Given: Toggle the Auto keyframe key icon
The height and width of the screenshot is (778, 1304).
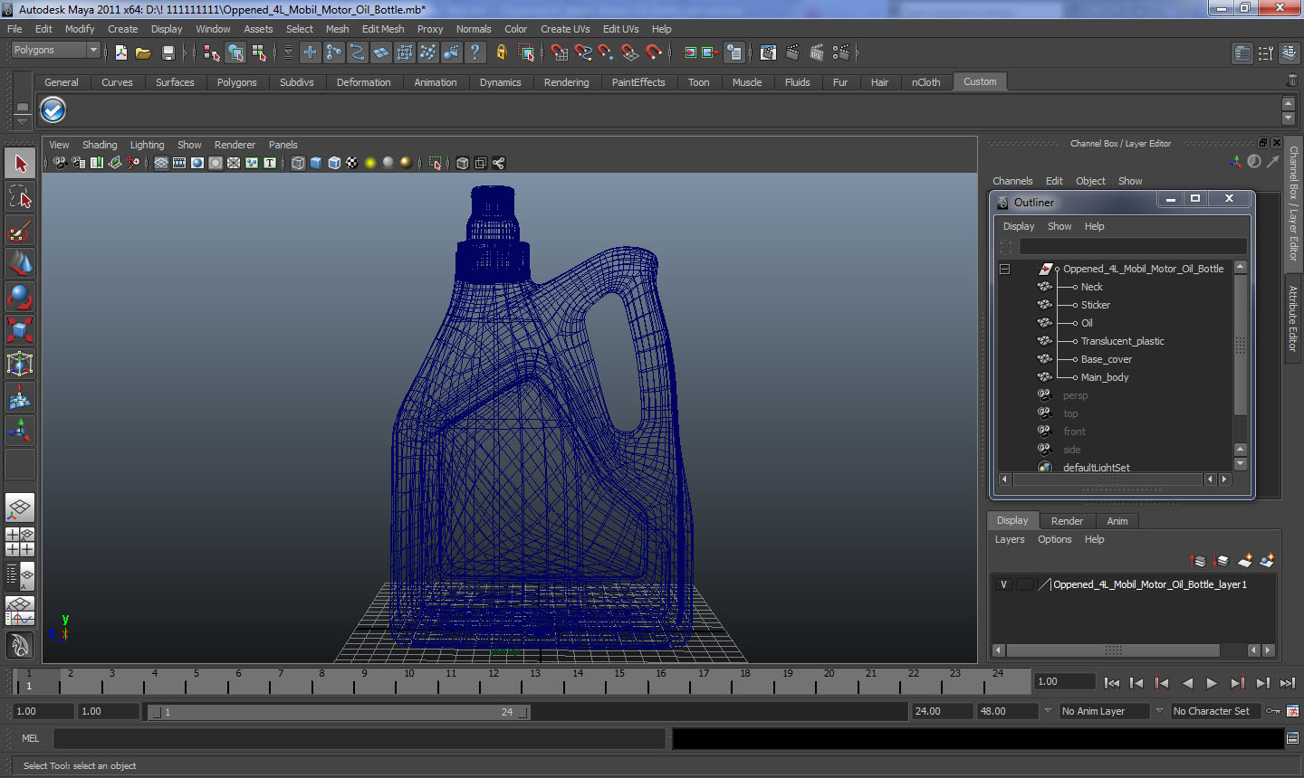Looking at the screenshot, I should click(1272, 711).
